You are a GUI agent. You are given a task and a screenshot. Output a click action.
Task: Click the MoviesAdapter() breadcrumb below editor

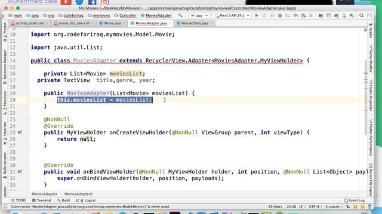(78, 194)
